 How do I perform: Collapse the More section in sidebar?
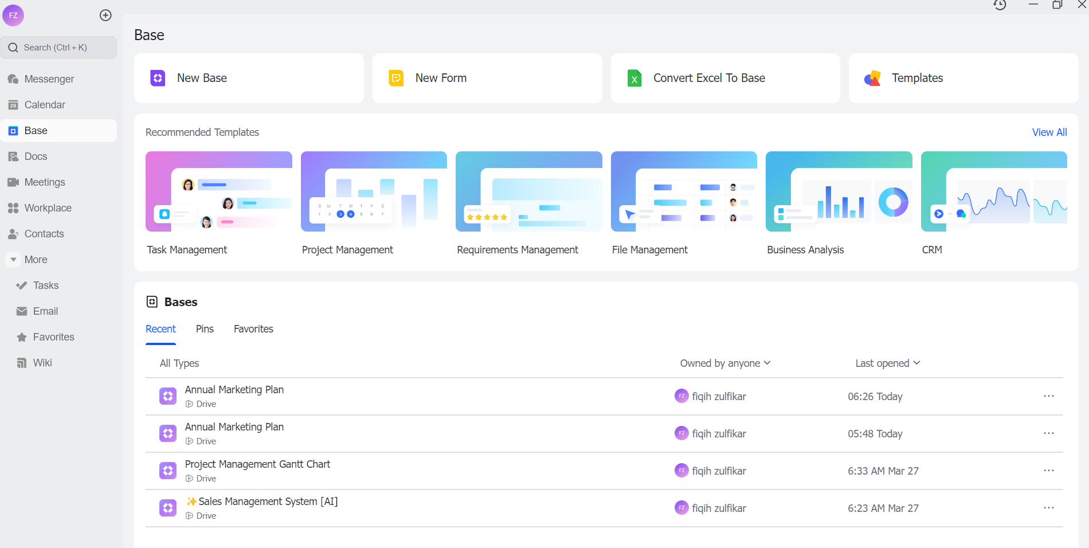pos(14,260)
